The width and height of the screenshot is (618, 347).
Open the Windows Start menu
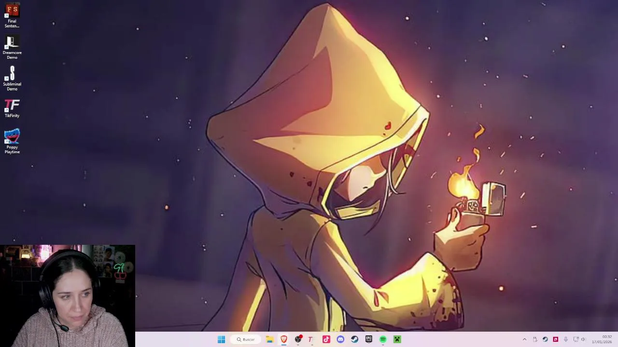221,339
